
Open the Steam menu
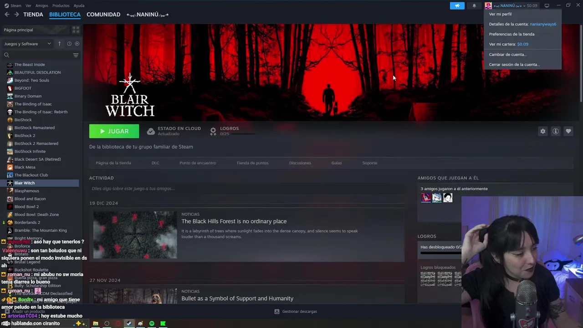[13, 5]
